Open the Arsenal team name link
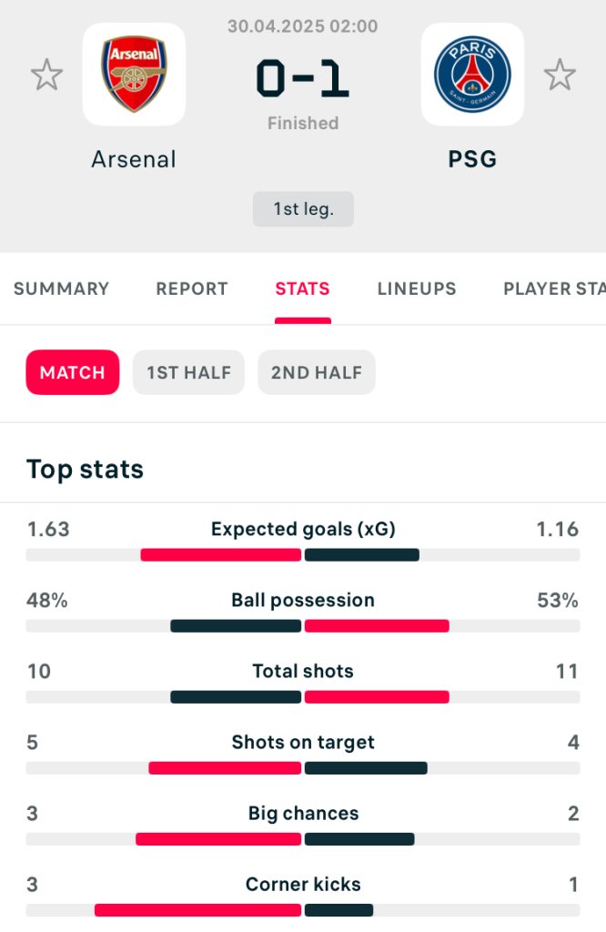The height and width of the screenshot is (932, 606). click(134, 159)
